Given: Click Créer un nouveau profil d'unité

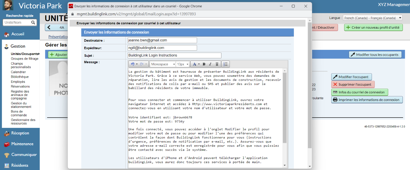Looking at the screenshot, I should click(373, 27).
